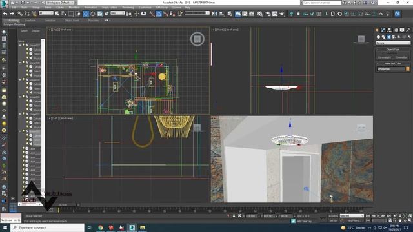
Task: Select the Cameras category in Create panel
Action: [394, 37]
